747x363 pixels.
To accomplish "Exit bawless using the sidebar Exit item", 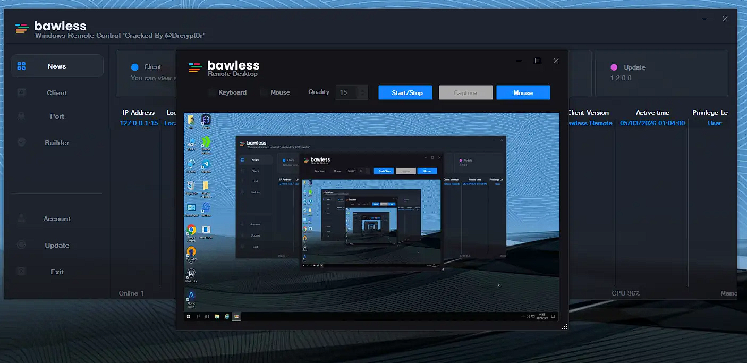I will pyautogui.click(x=56, y=272).
